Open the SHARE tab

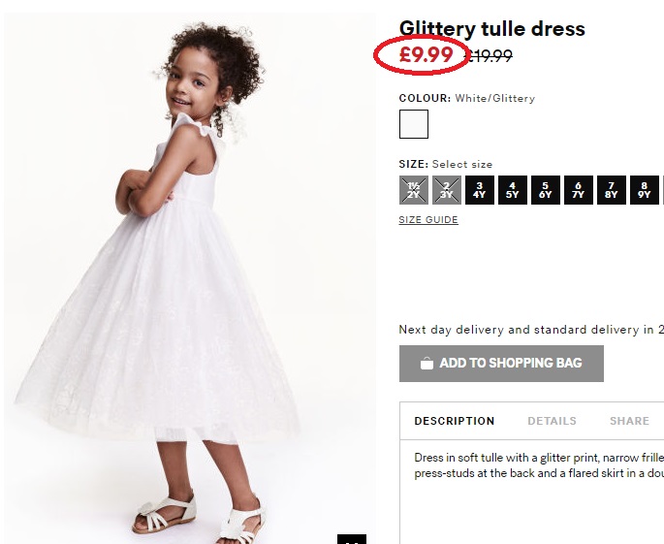tap(629, 421)
